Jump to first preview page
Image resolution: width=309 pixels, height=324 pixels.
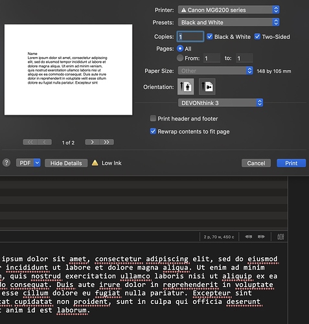[30, 142]
